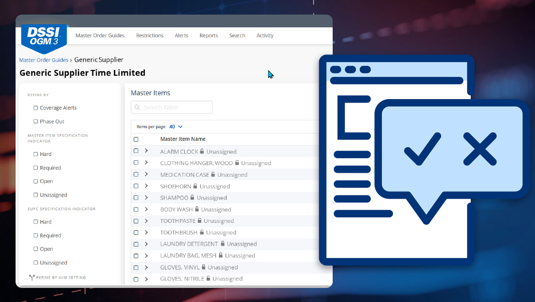Click the lock icon next to GLOVES, VINYL
The height and width of the screenshot is (302, 535).
[203, 267]
